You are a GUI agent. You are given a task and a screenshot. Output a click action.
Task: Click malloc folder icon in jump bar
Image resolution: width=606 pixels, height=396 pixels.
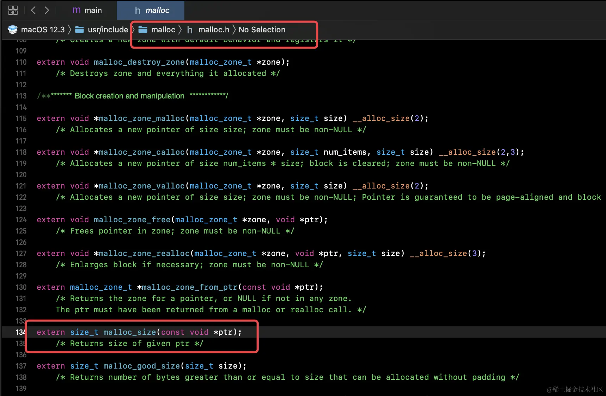pos(143,30)
